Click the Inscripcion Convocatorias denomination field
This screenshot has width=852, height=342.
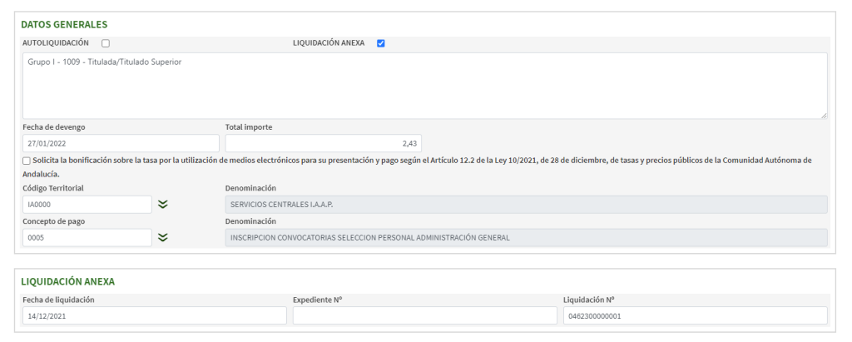[x=526, y=238]
